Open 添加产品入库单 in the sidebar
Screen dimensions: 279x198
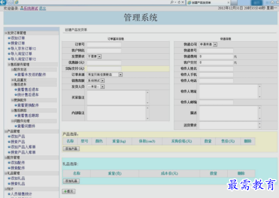(x=23, y=147)
